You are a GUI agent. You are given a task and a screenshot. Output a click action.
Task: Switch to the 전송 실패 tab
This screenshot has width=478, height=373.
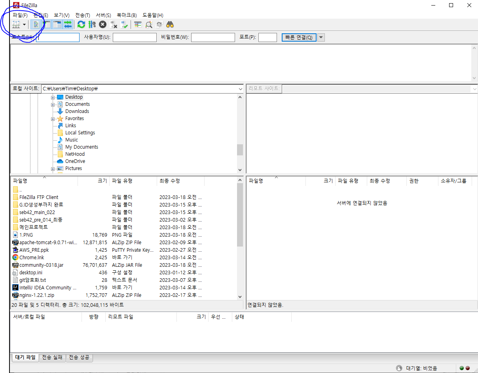(52, 358)
